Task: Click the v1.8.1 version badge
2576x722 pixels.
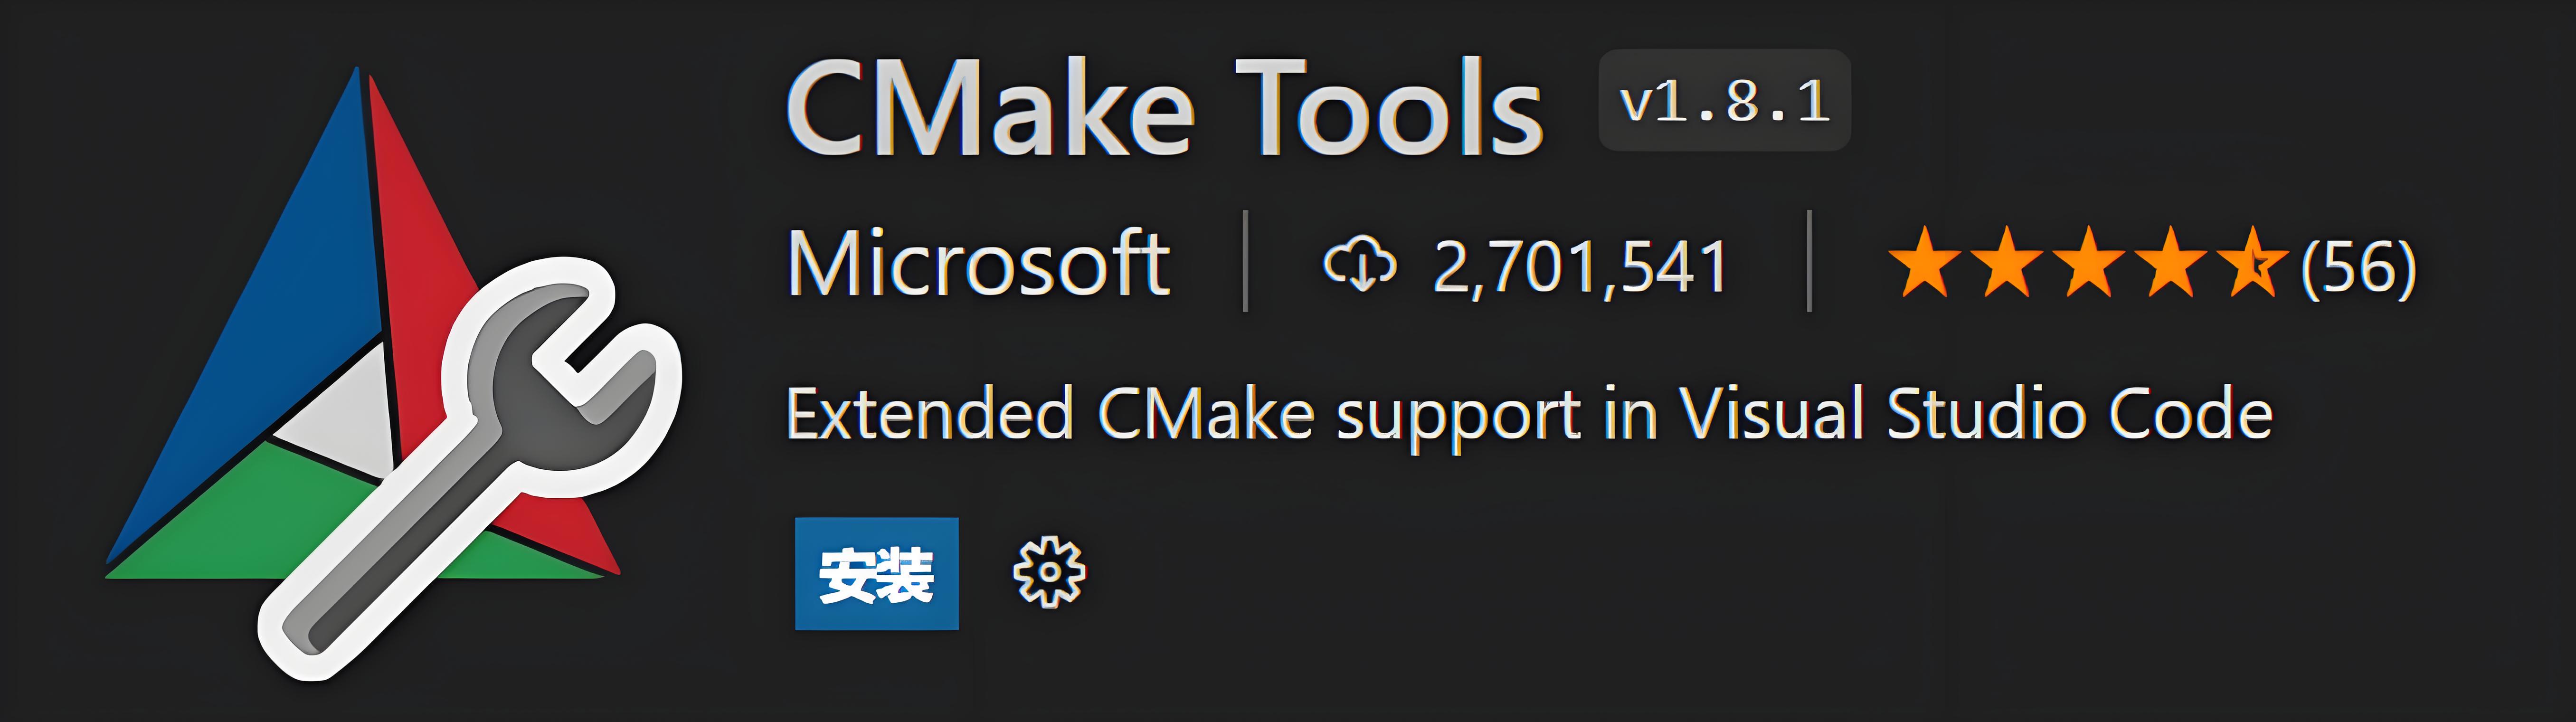Action: [x=1724, y=101]
